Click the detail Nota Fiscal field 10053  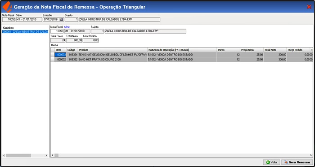[57, 31]
